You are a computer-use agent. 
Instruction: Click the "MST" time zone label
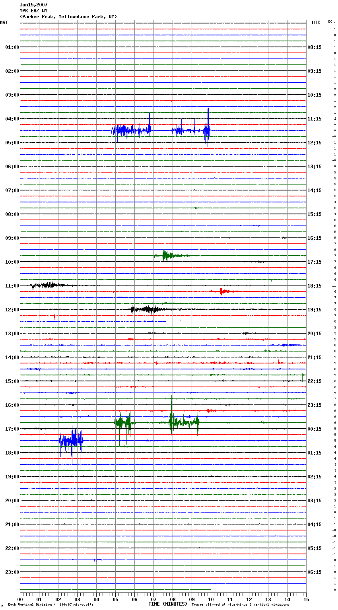[4, 23]
